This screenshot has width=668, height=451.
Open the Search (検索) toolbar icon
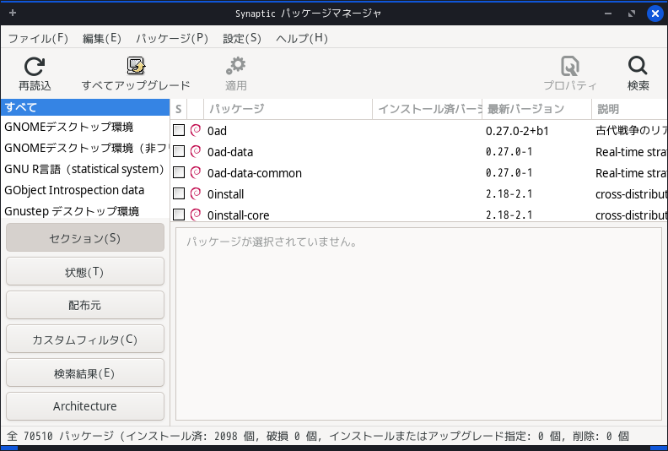[638, 67]
